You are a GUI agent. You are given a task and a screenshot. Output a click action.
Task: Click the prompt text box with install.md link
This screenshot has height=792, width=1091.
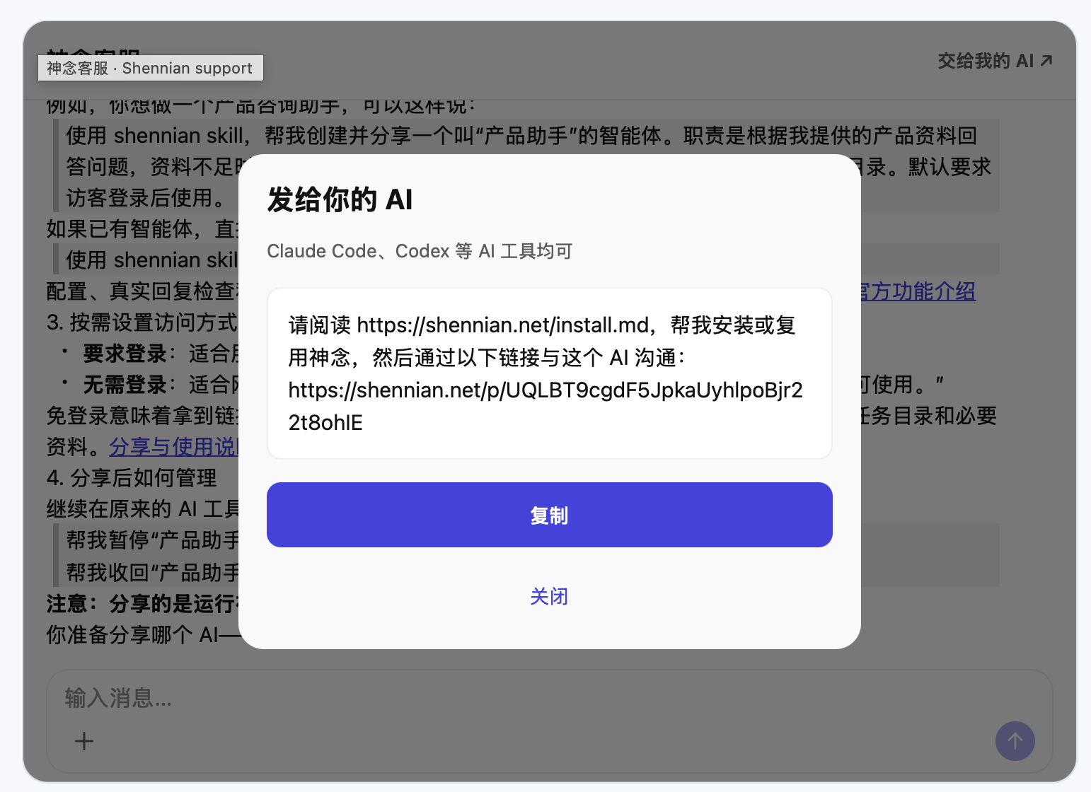tap(549, 373)
